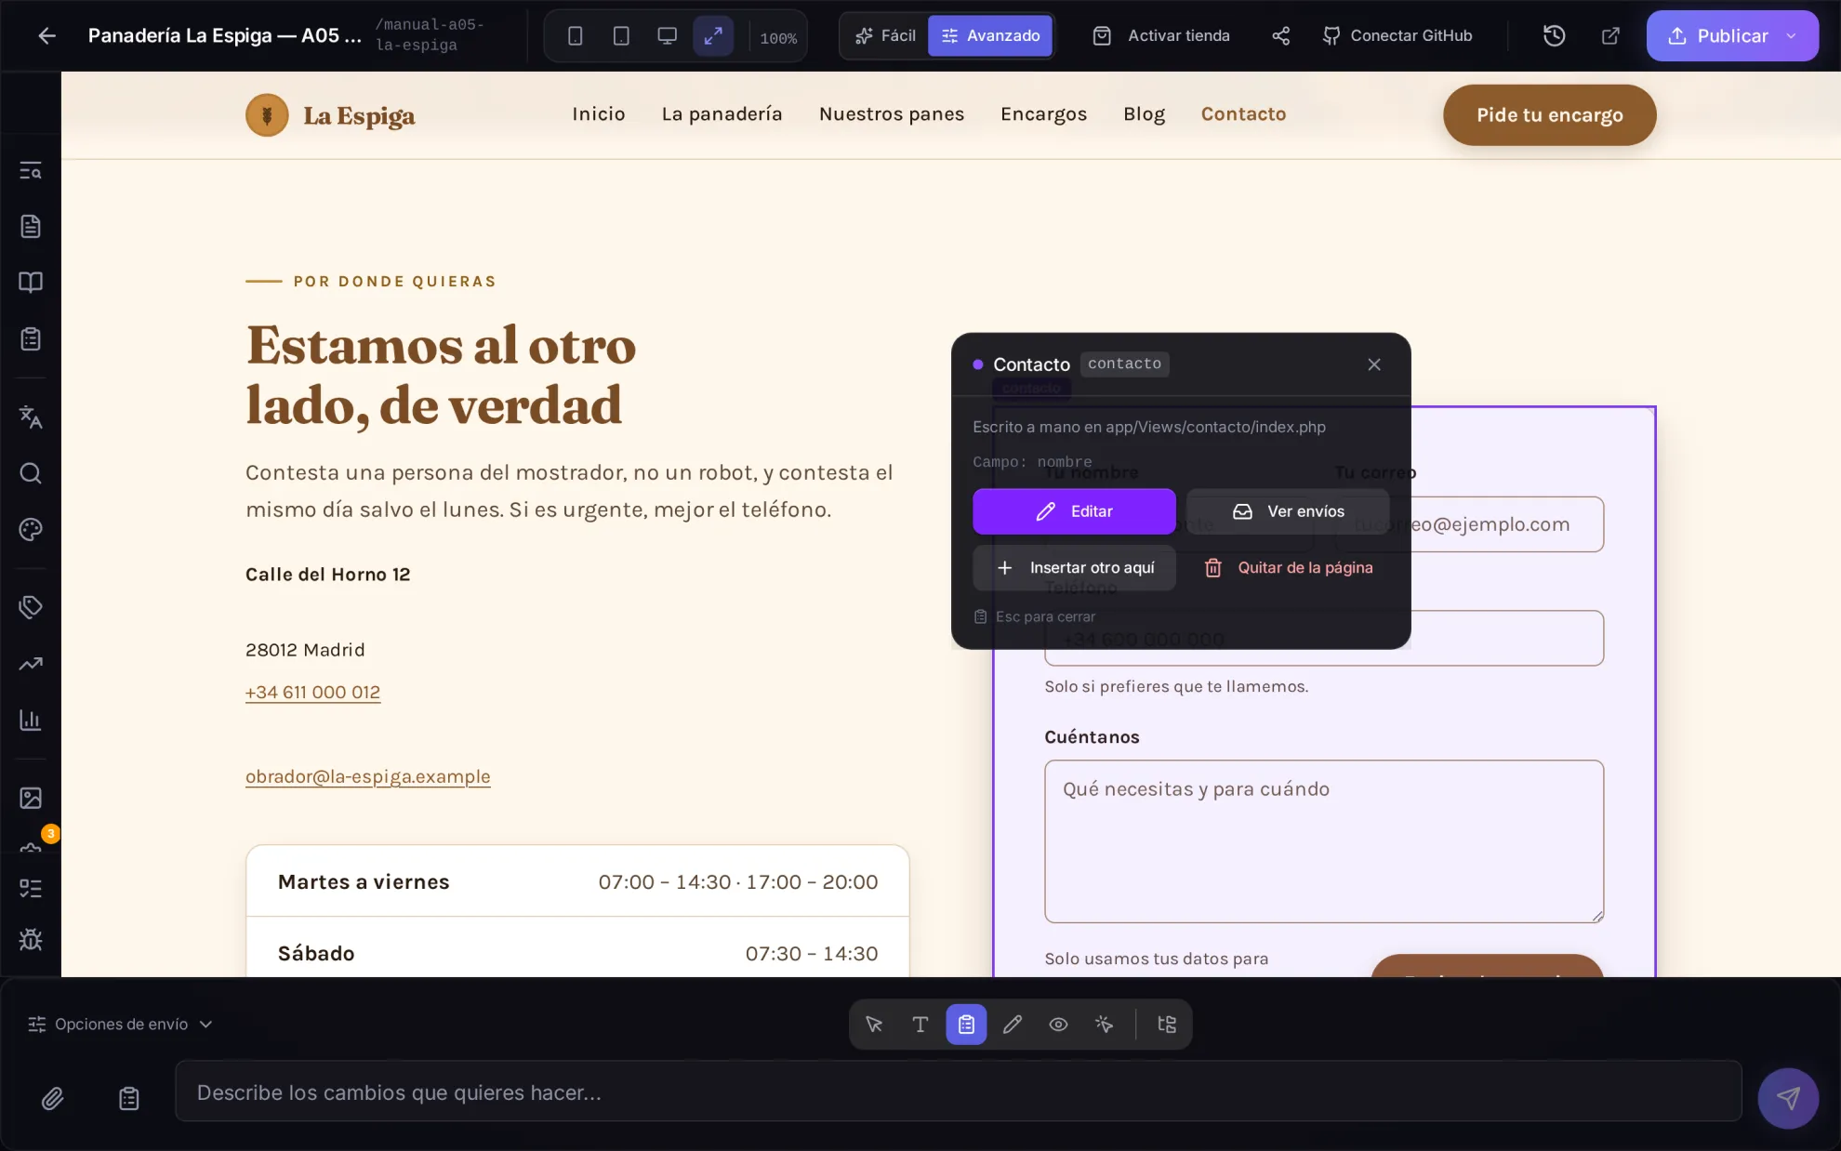
Task: Open the book icon in left sidebar
Action: click(x=31, y=282)
